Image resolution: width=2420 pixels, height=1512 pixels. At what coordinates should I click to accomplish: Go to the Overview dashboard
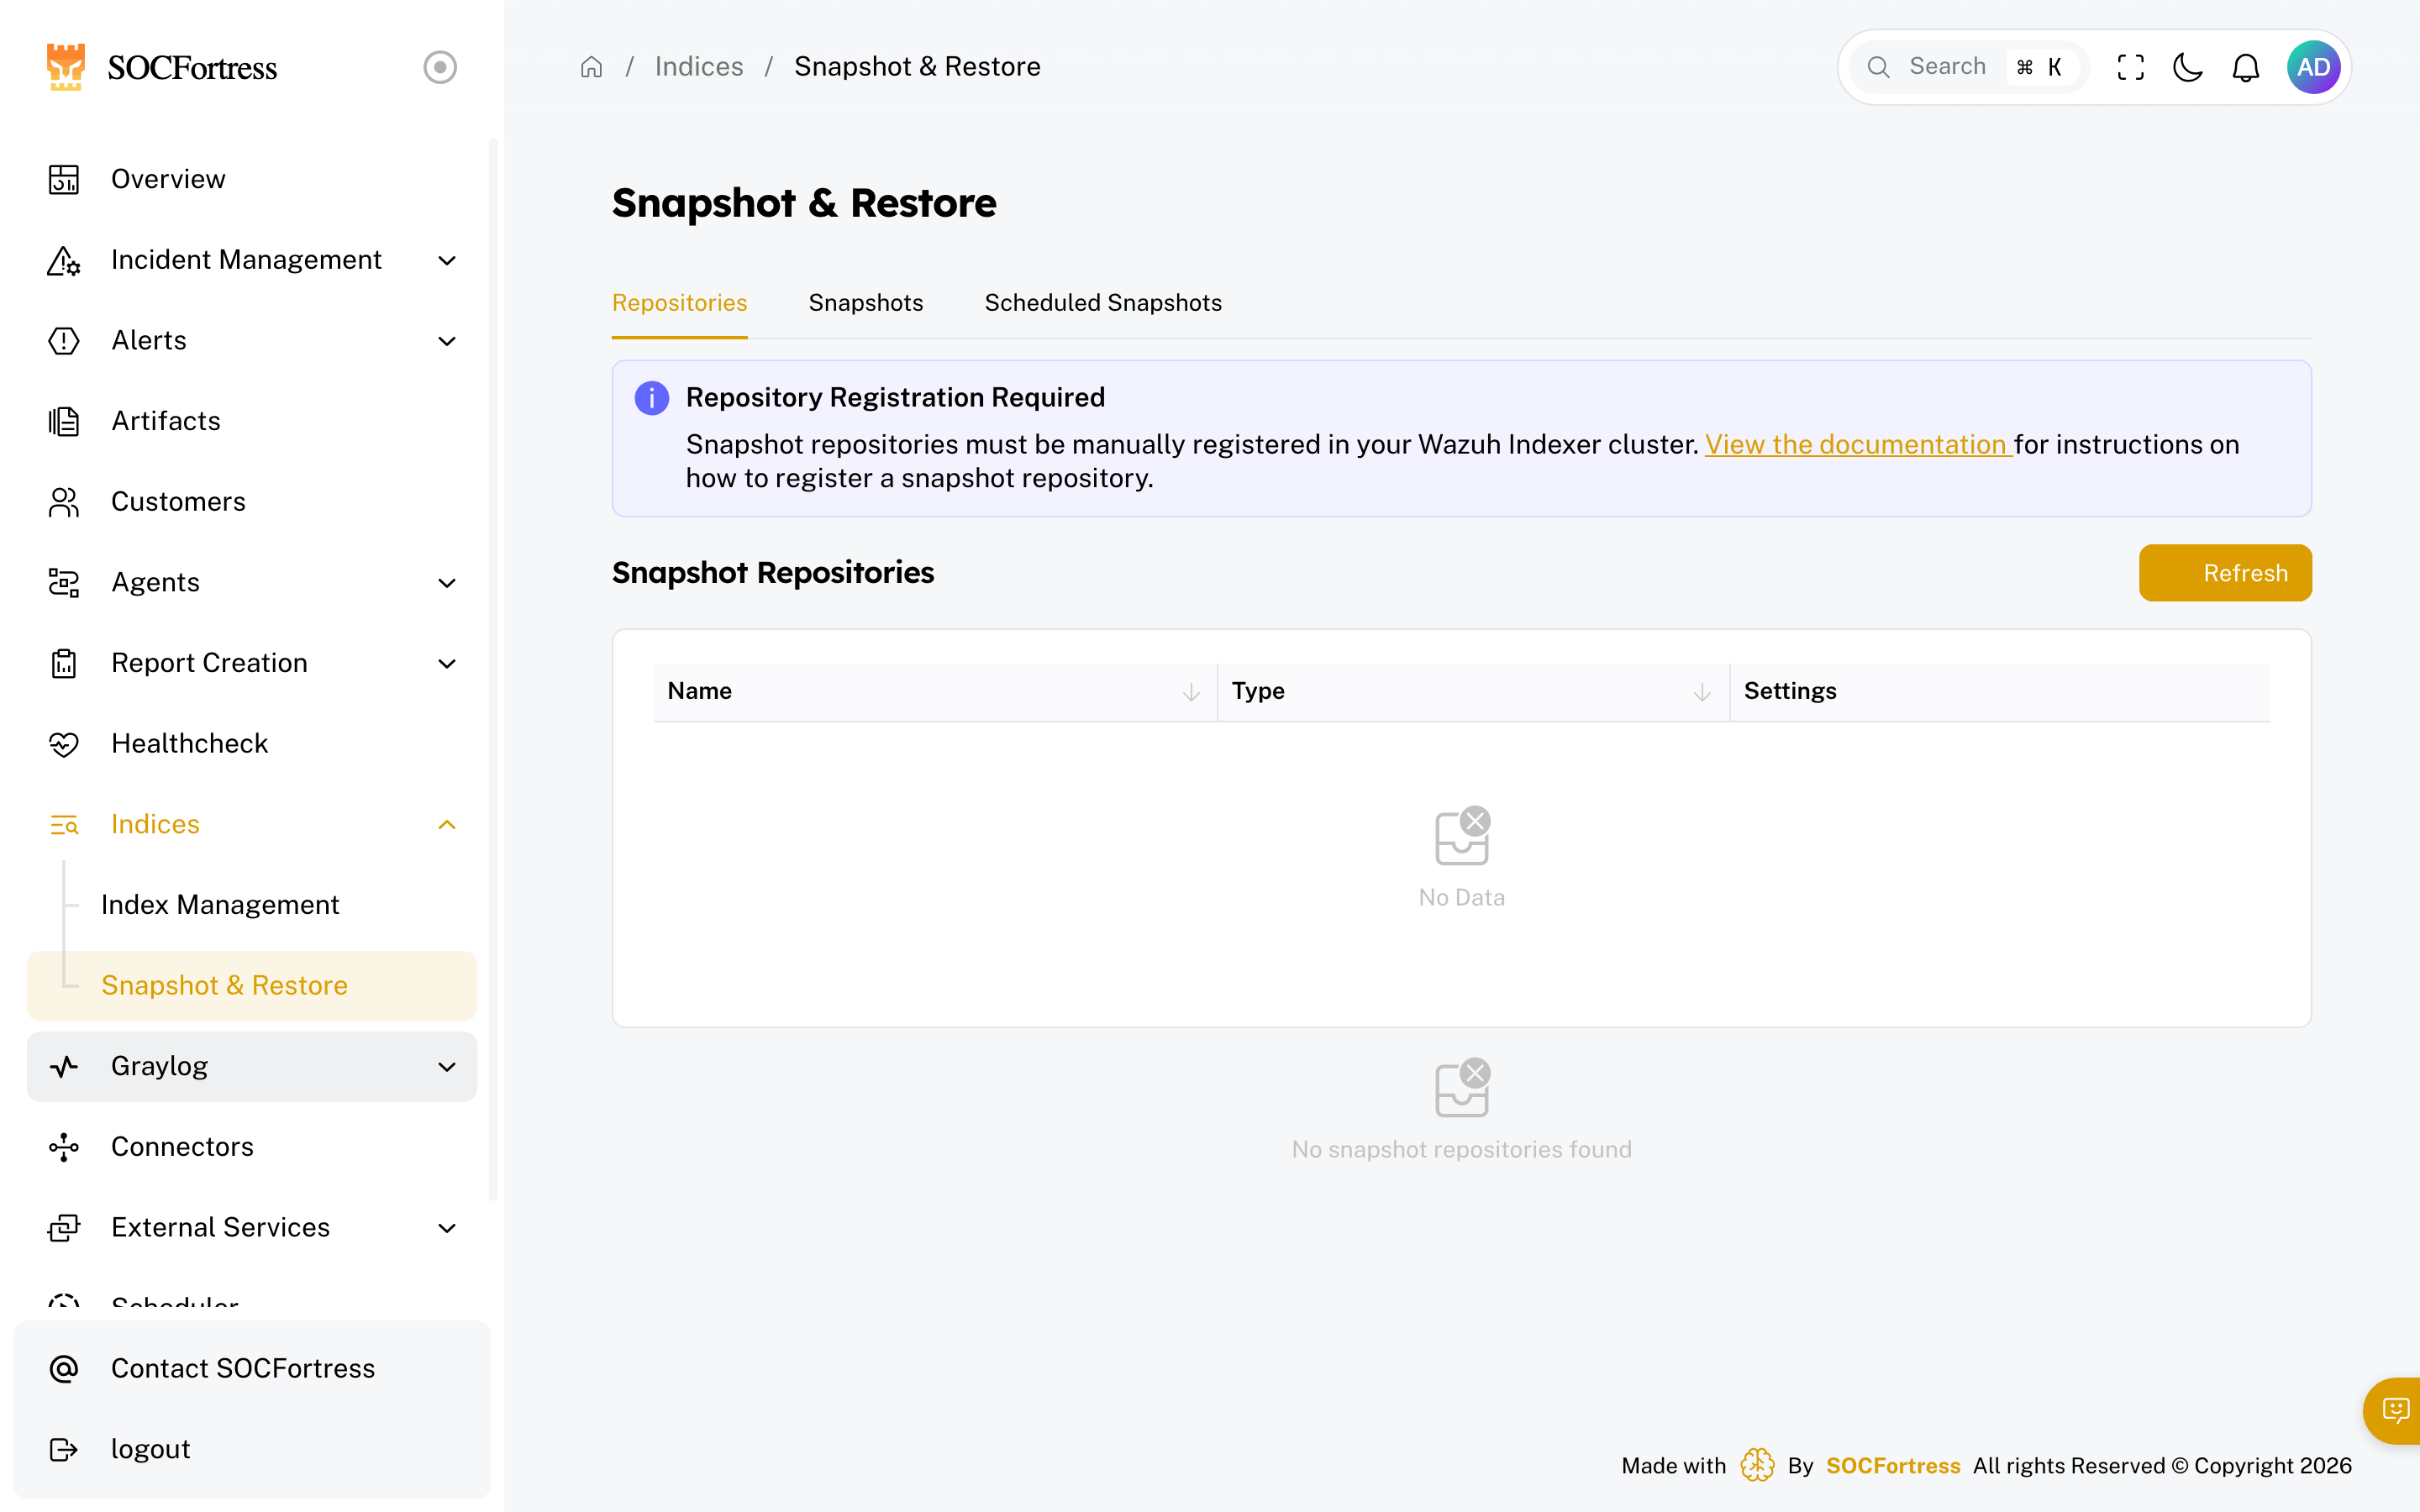[x=168, y=179]
